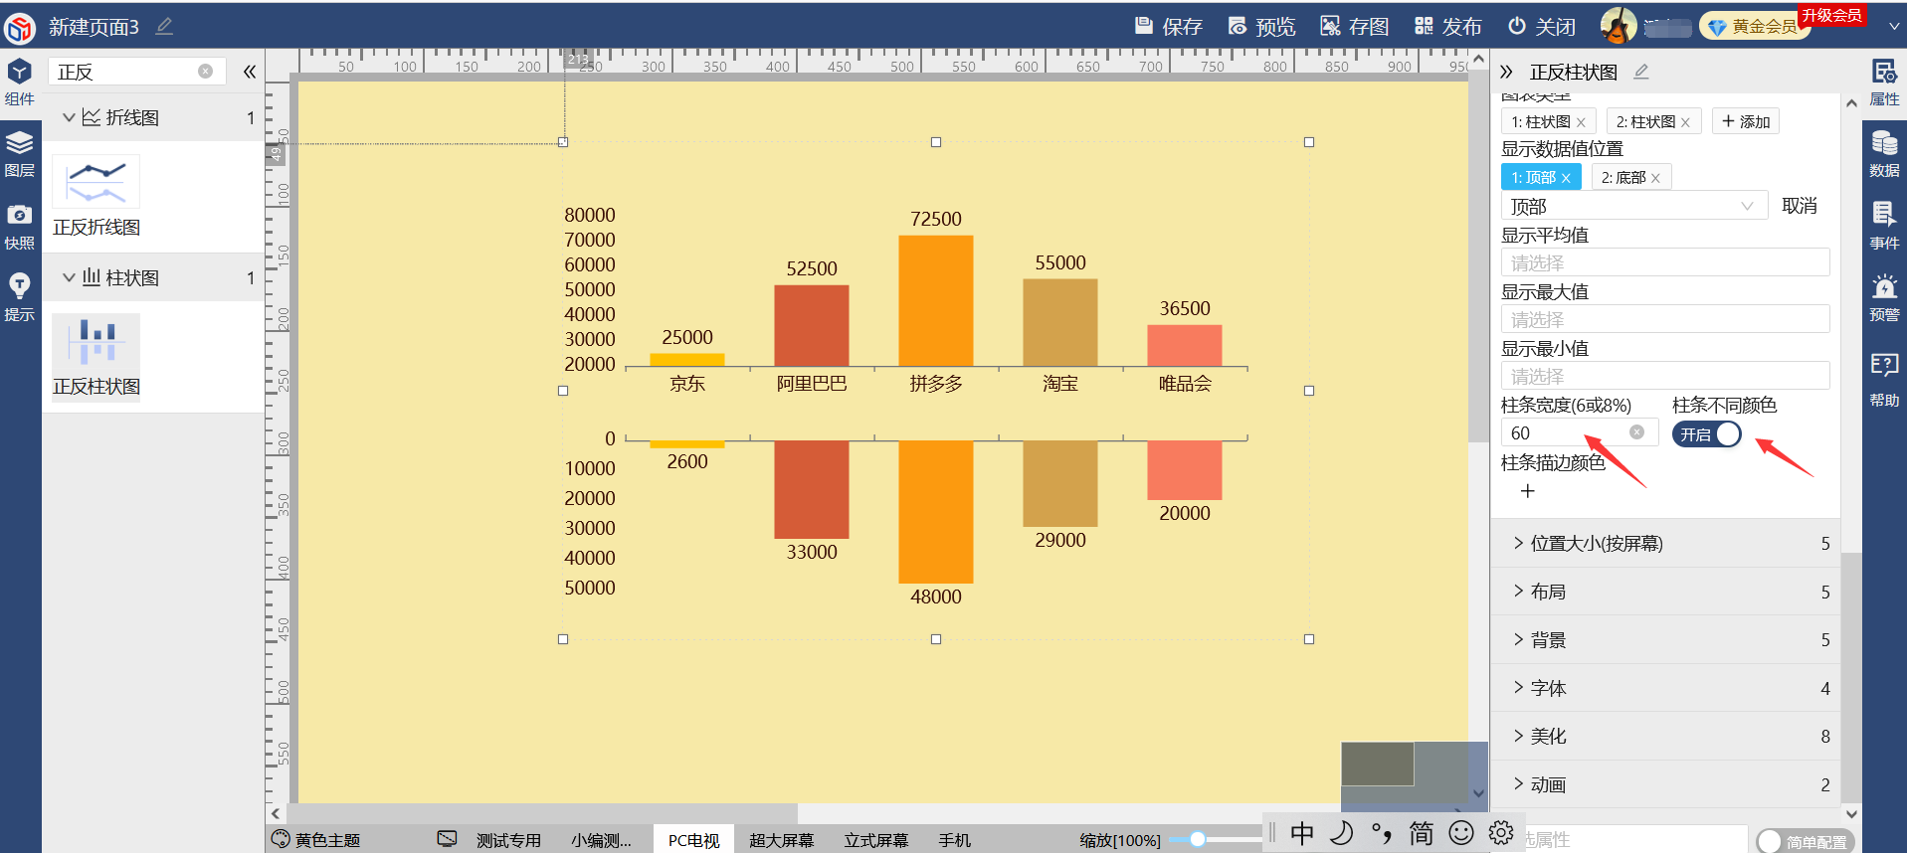
Task: Select the 正反折线图 thumbnail
Action: (95, 182)
